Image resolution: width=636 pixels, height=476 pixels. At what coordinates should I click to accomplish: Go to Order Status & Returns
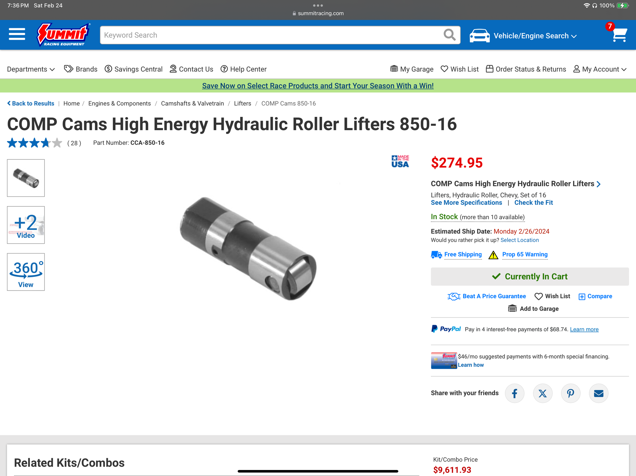(526, 69)
